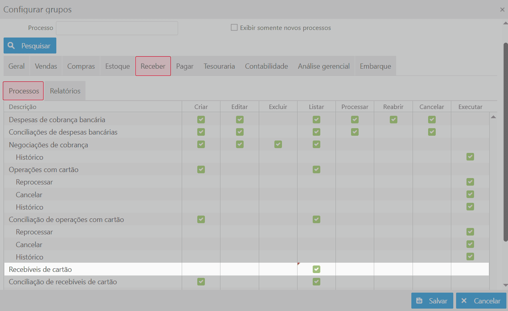Switch to the Relatórios tab
508x311 pixels.
click(x=65, y=91)
